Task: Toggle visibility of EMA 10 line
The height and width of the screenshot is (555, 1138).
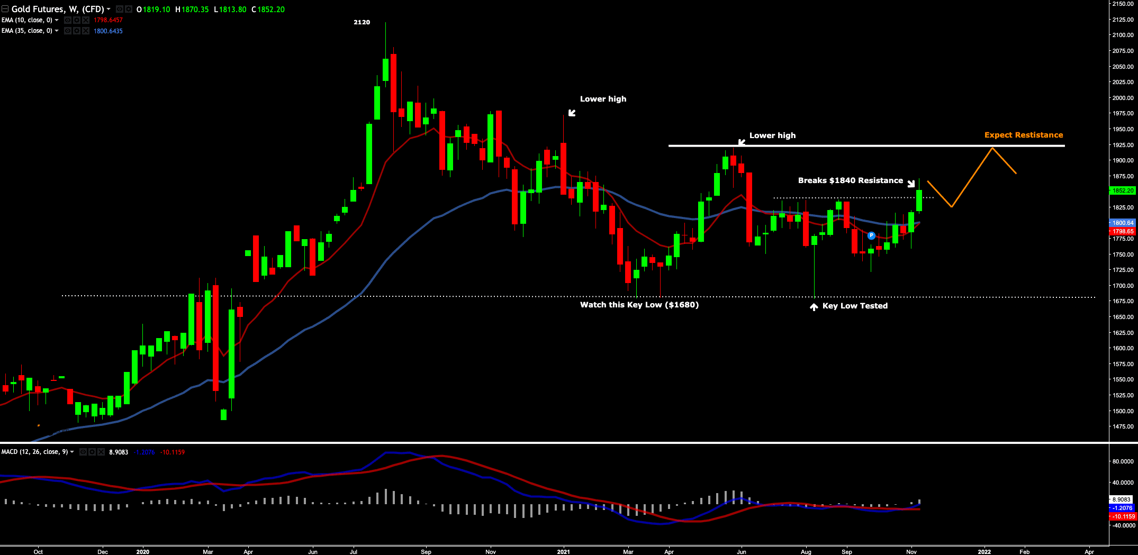Action: (68, 20)
